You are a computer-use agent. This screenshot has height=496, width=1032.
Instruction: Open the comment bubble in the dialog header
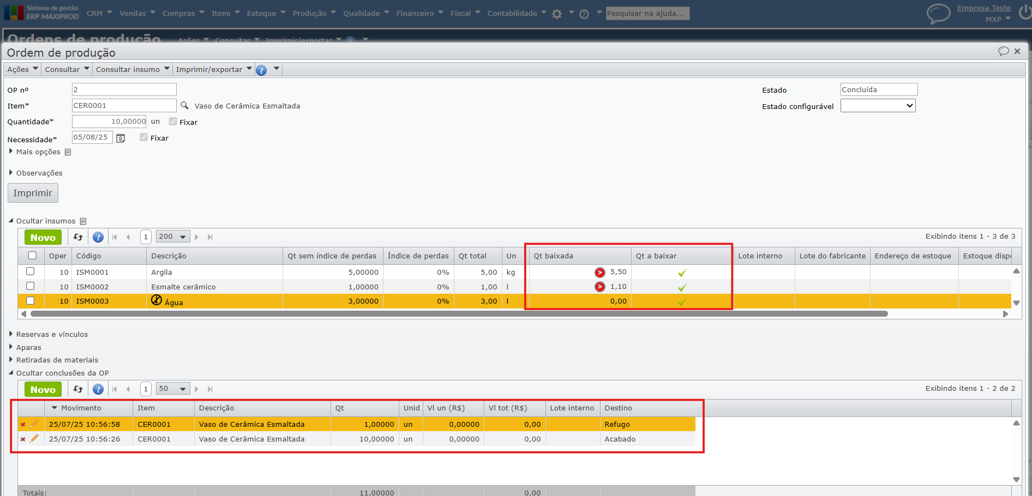point(1003,51)
